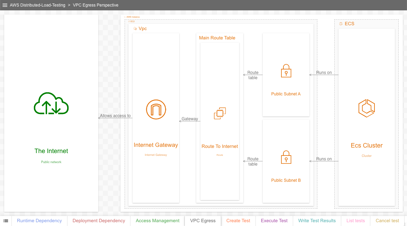The height and width of the screenshot is (226, 407).
Task: Select the Public Subnet B padlock icon
Action: [286, 157]
